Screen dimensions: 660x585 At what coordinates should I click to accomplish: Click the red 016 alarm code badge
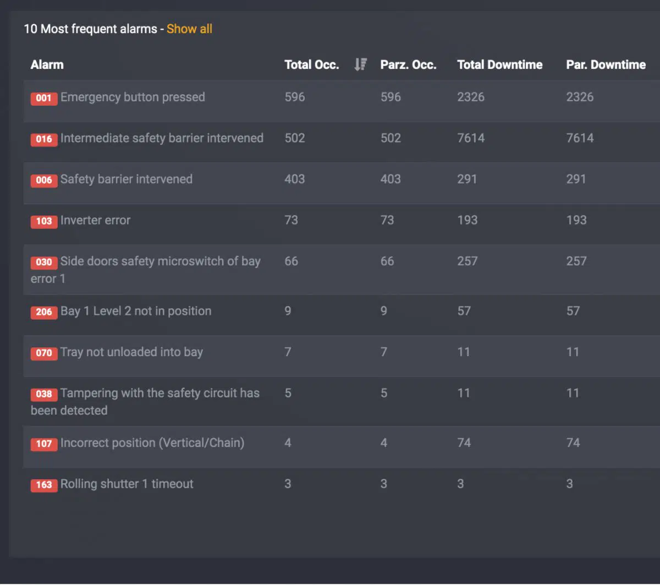click(44, 139)
